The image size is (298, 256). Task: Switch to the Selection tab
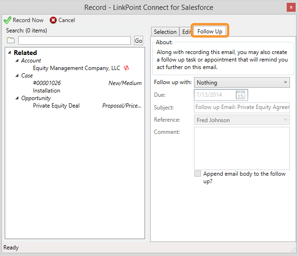pyautogui.click(x=165, y=31)
